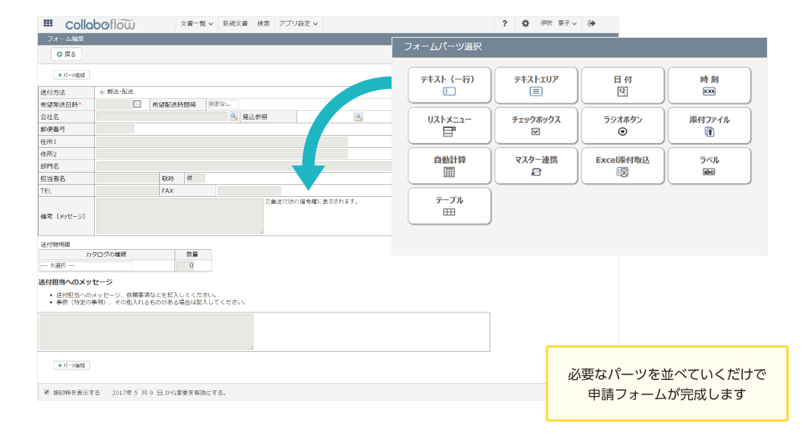
Task: Open the app grid launcher icon
Action: point(47,23)
